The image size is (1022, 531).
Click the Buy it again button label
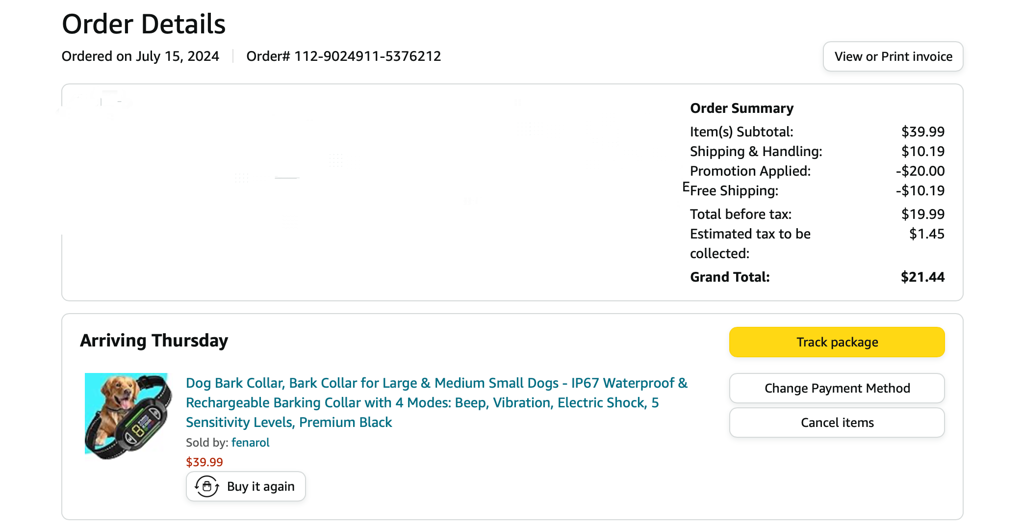(260, 486)
